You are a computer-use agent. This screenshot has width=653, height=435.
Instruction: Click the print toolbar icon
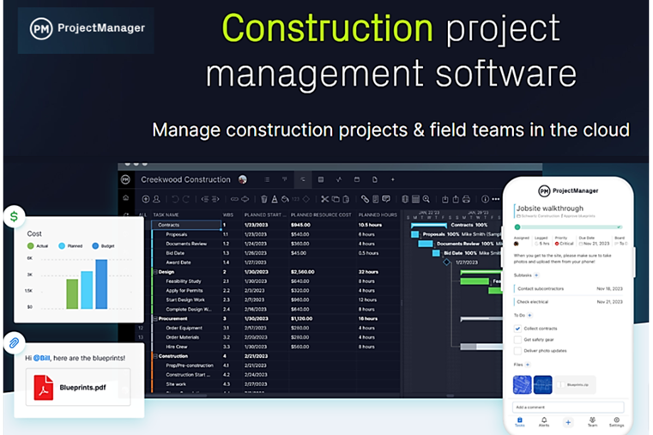[x=467, y=199]
